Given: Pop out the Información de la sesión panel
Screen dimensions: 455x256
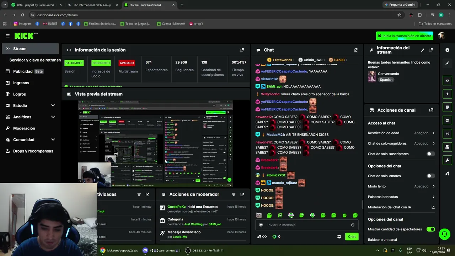Looking at the screenshot, I should click(242, 50).
